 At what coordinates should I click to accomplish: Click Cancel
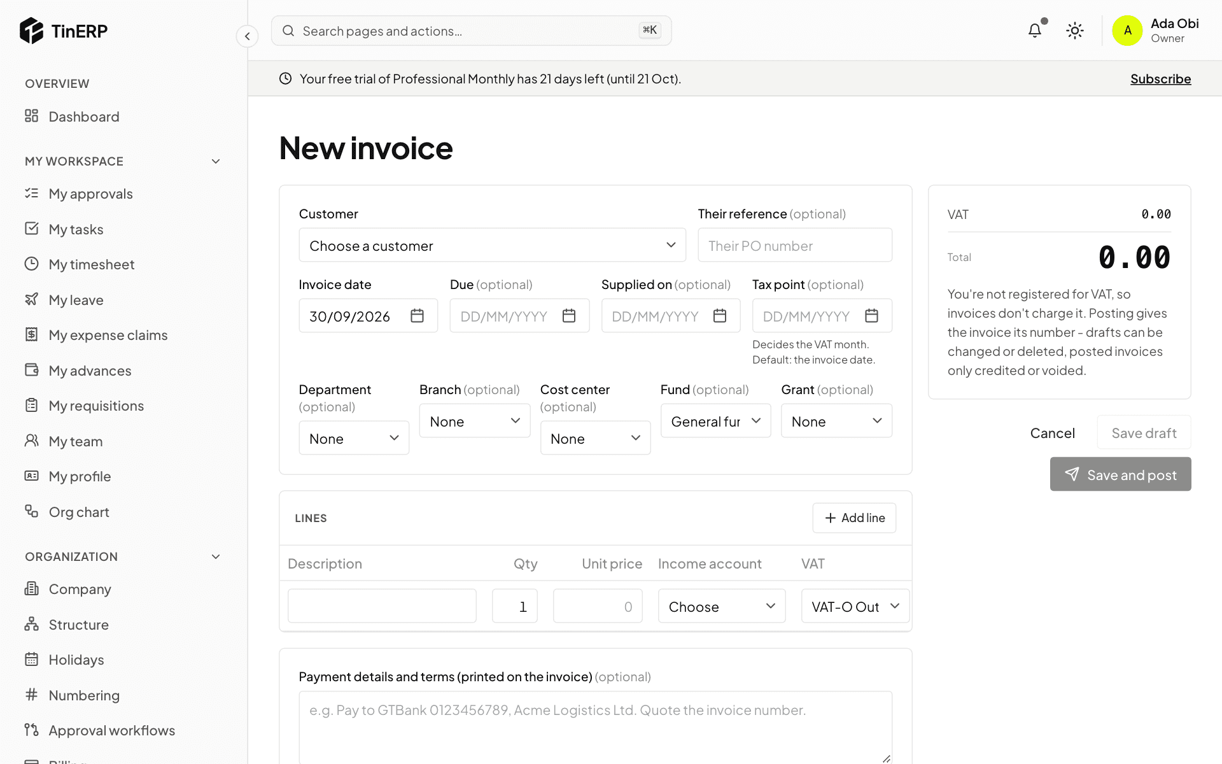tap(1052, 433)
